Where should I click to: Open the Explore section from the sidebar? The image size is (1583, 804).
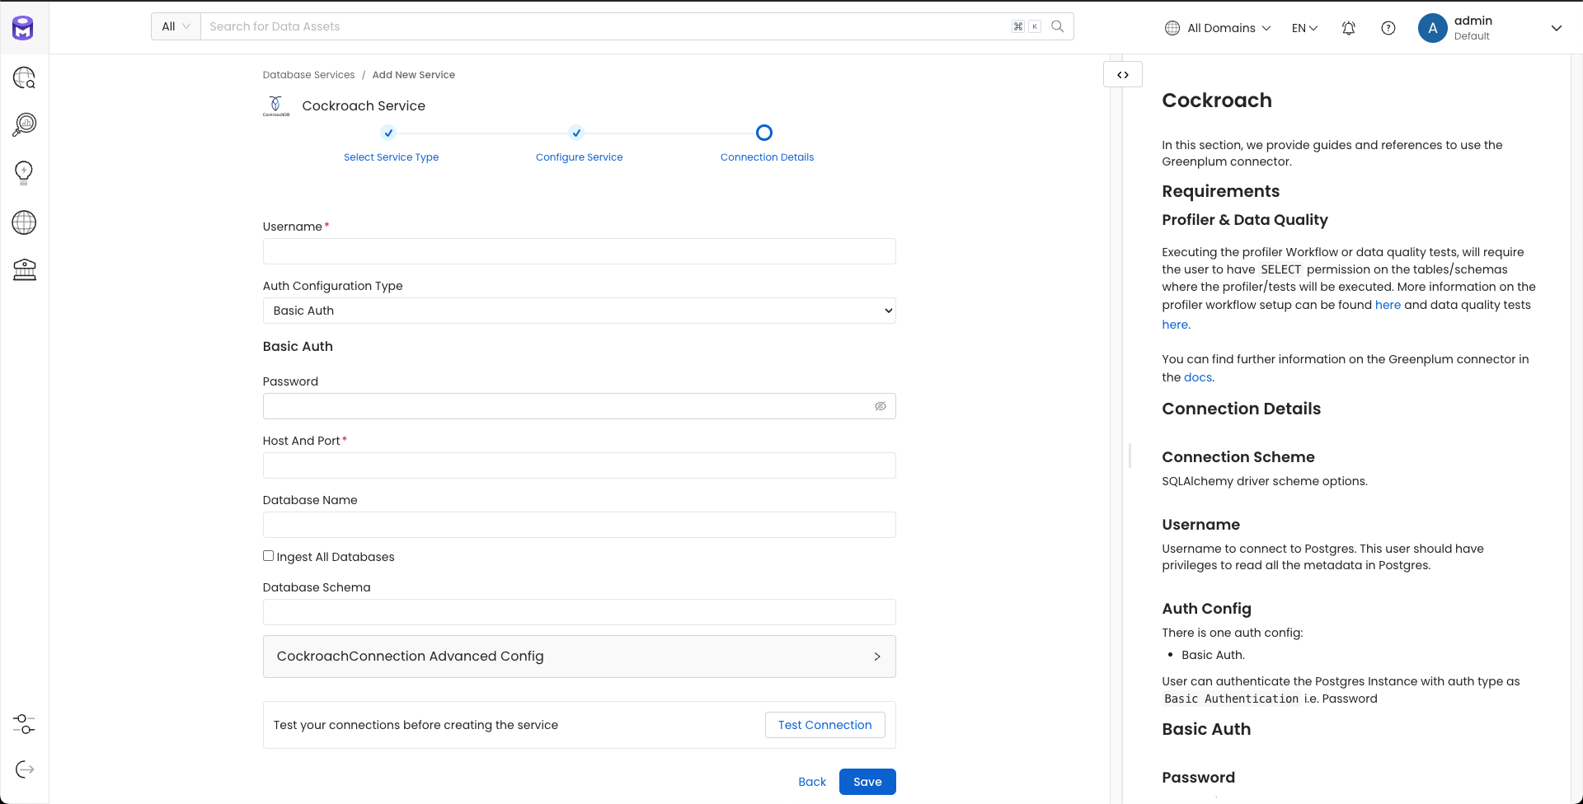click(24, 78)
